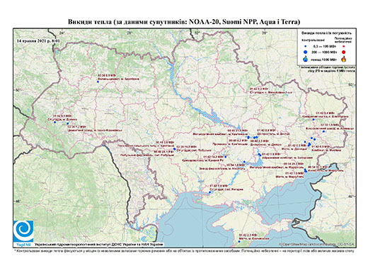368x261 pixels.
Task: Click the small blue dot legend symbol
Action: click(306, 47)
